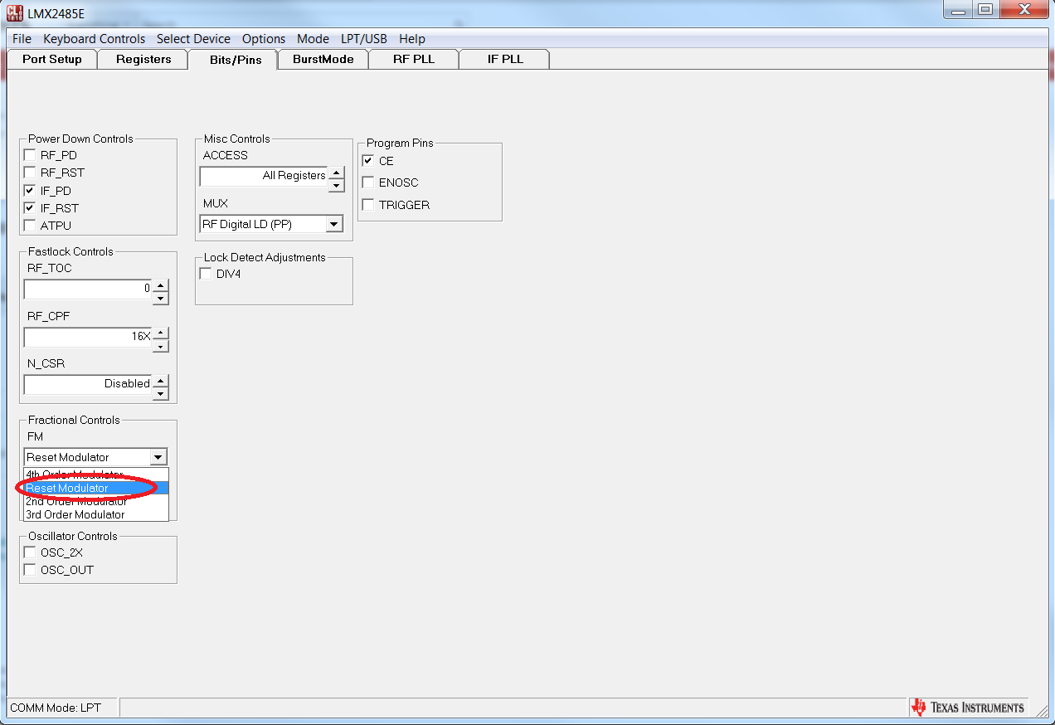Check the TRIGGER program pin

coord(369,205)
